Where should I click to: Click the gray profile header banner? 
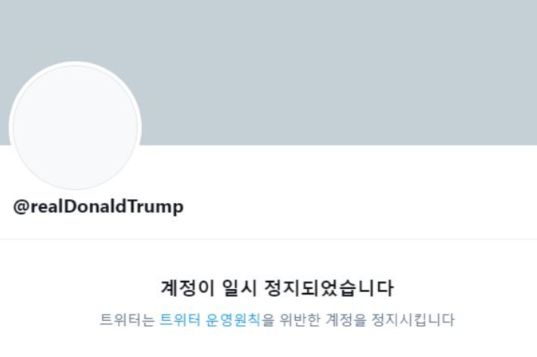268,72
